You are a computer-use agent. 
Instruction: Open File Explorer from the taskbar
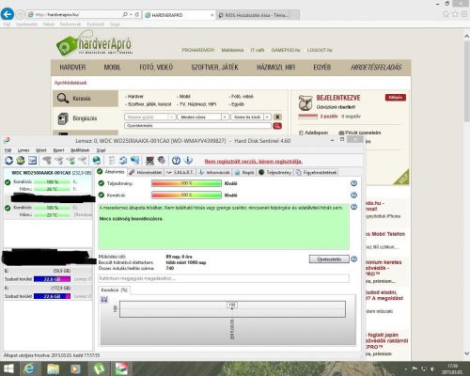(53, 368)
